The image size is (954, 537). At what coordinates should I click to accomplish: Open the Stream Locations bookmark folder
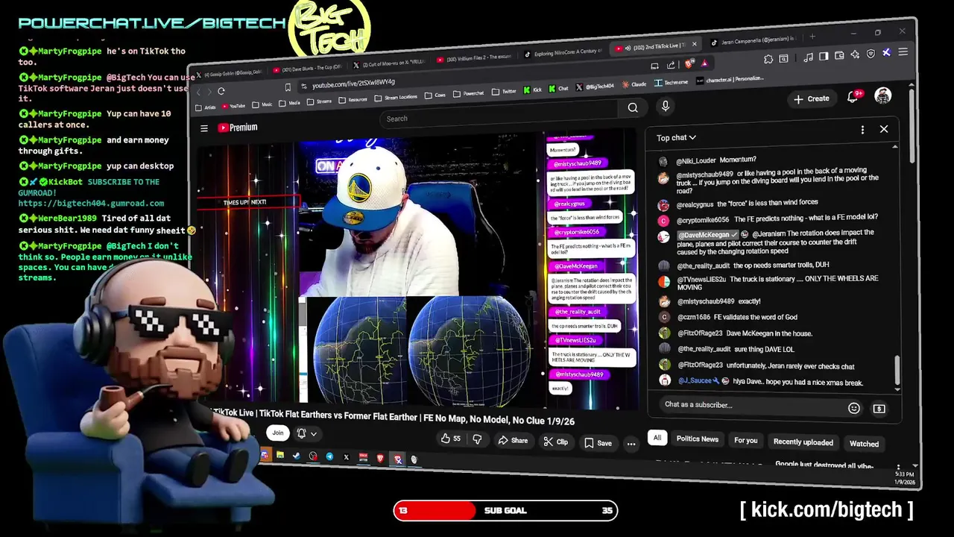pos(396,97)
